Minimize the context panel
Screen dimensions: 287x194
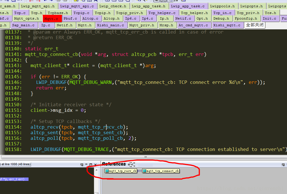tap(86, 165)
